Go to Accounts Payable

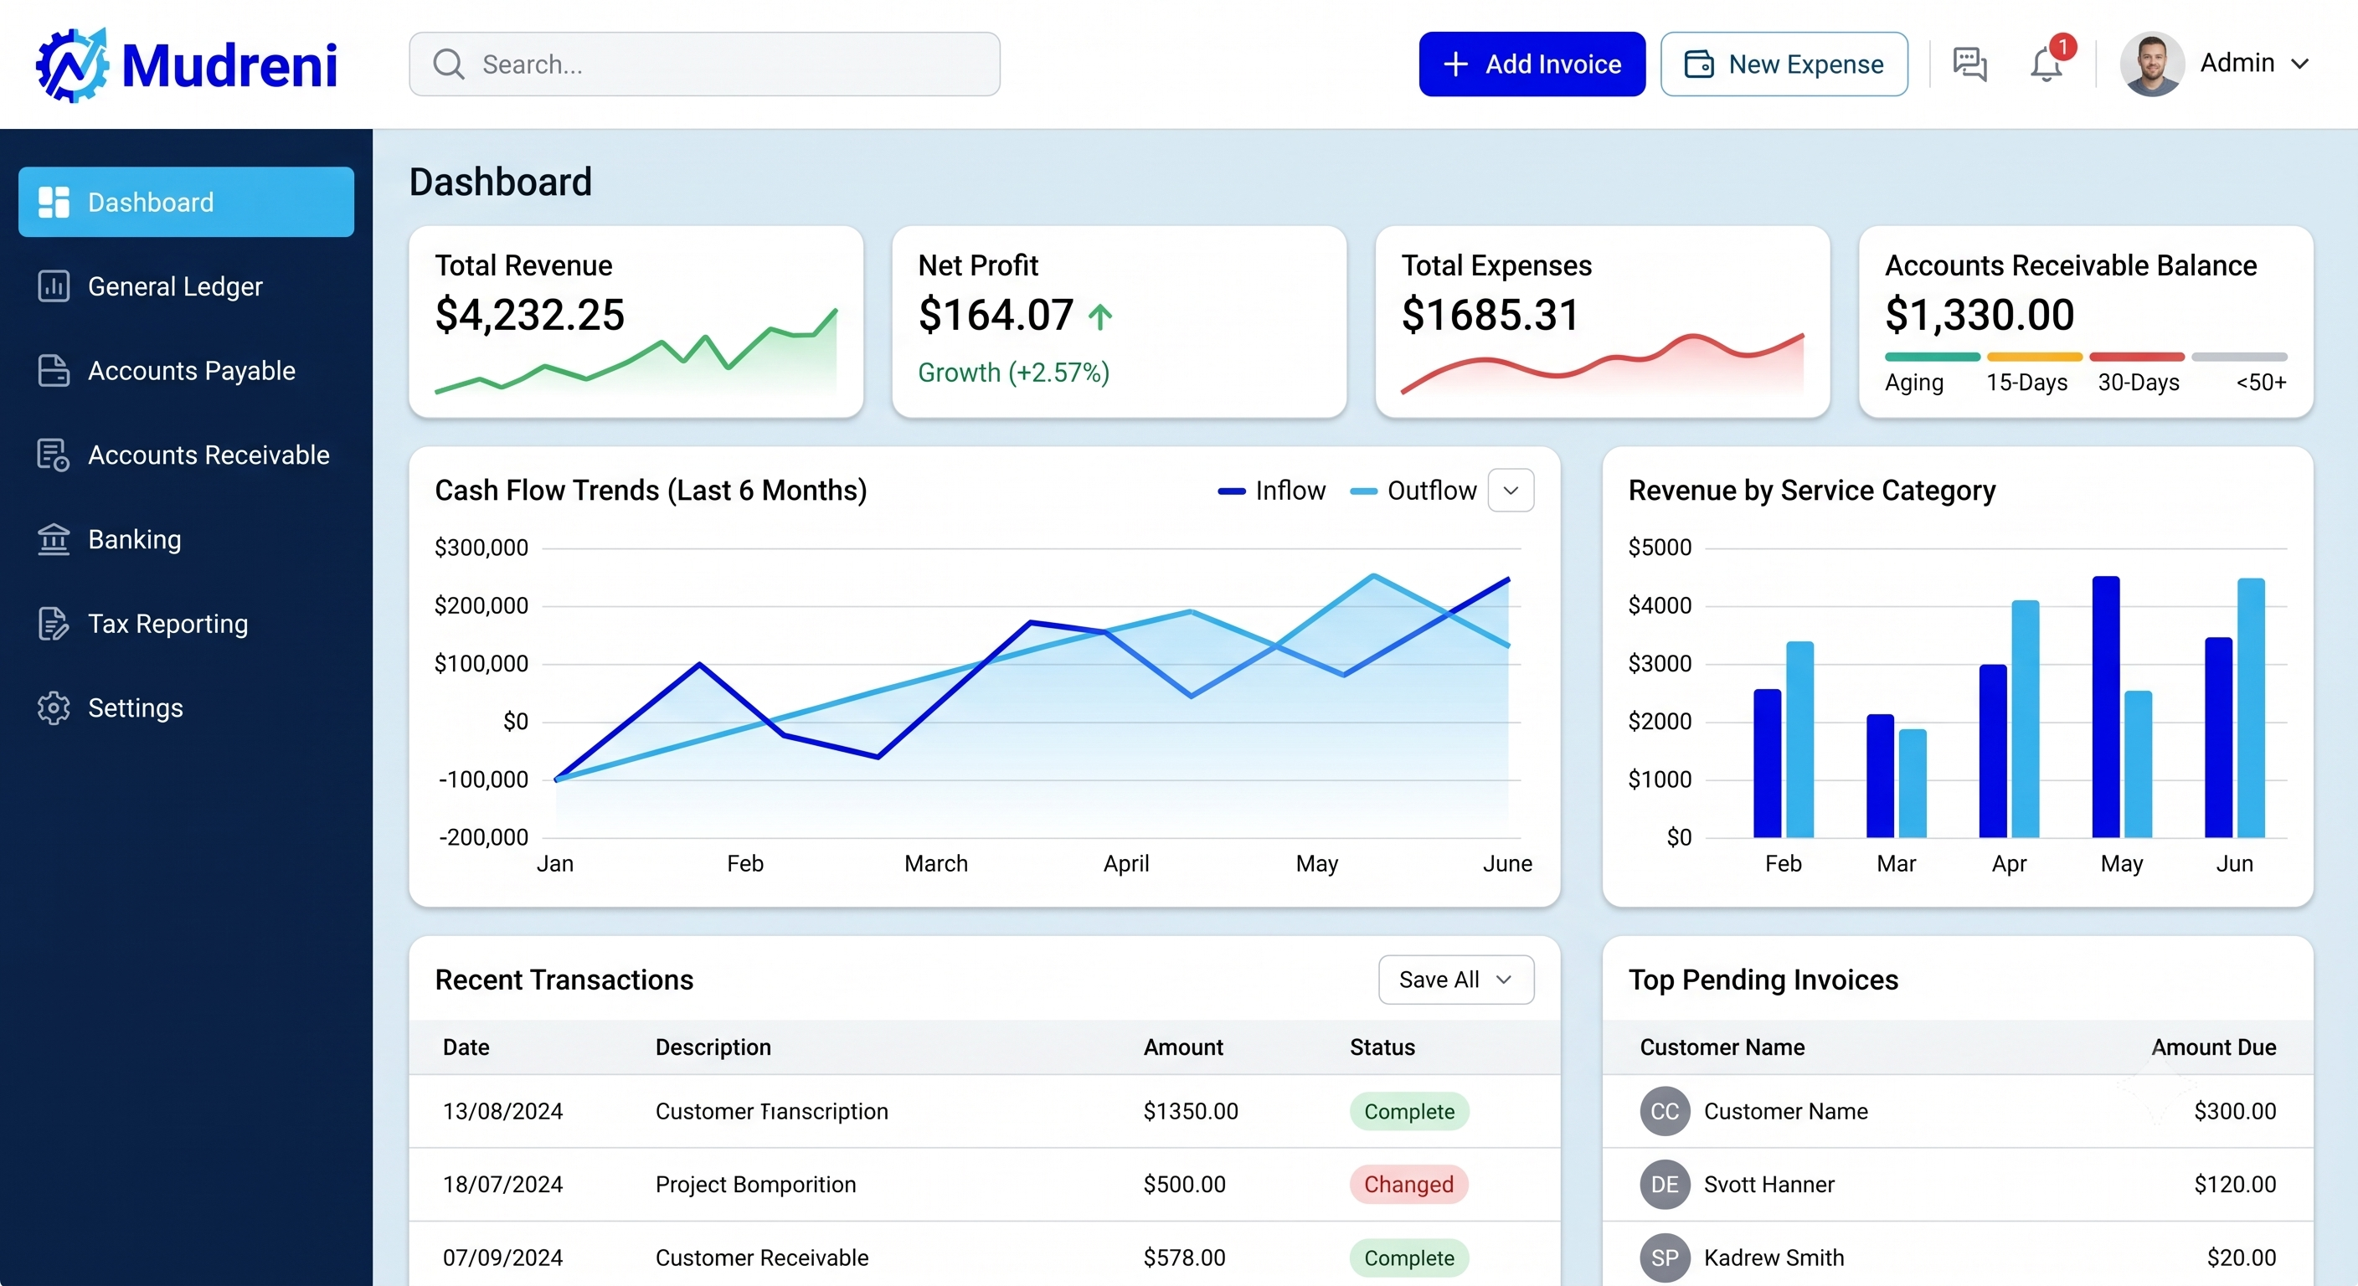[x=186, y=371]
